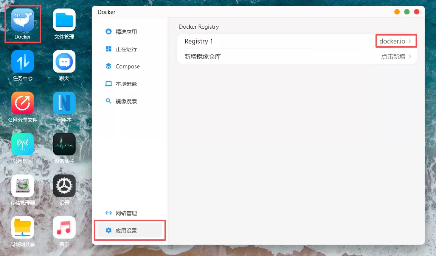Viewport: 436px width, 256px height.
Task: Click 点击新增 to add registry
Action: [396, 56]
